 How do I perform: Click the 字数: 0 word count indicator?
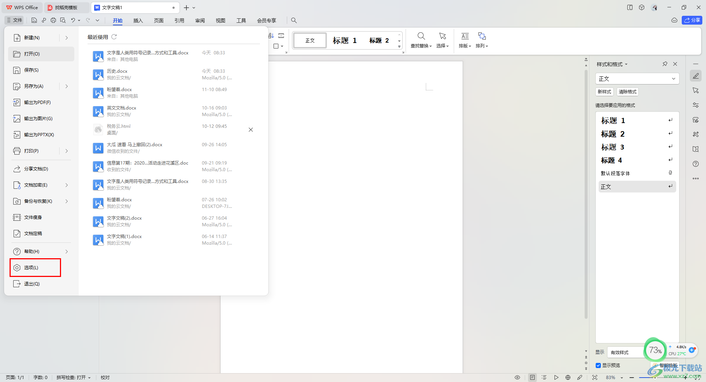(40, 377)
